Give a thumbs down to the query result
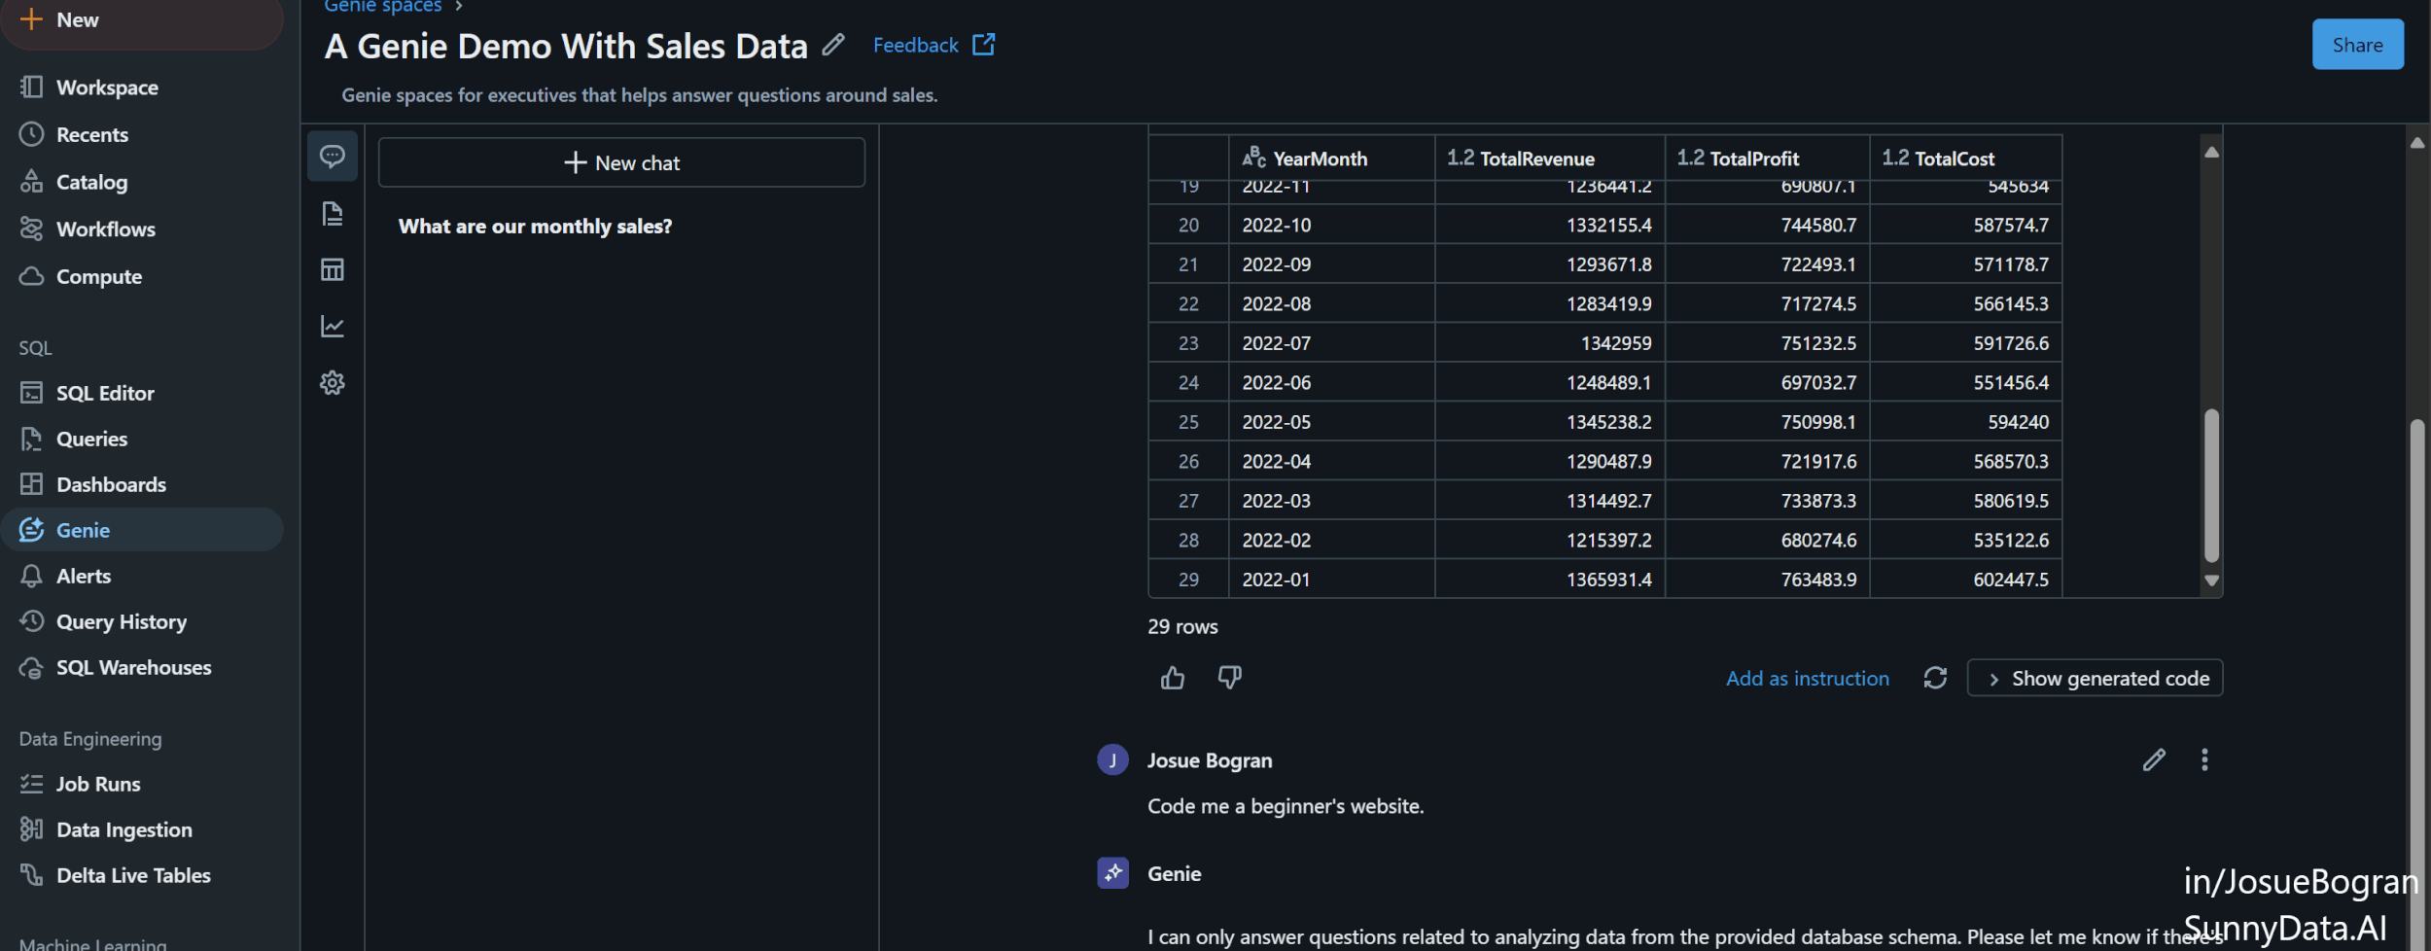This screenshot has height=951, width=2431. tap(1228, 678)
